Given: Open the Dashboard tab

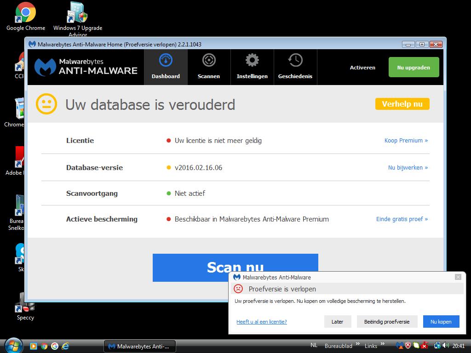Looking at the screenshot, I should click(x=166, y=67).
